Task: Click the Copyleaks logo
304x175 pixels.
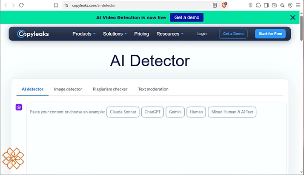Action: 33,34
